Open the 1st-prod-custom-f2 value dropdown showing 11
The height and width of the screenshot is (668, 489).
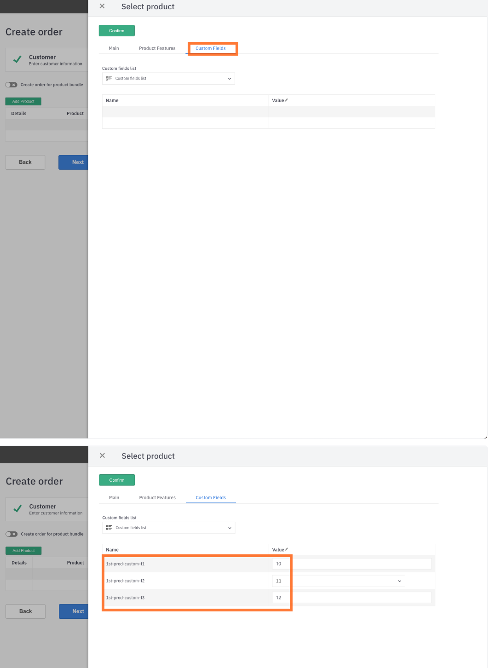click(399, 581)
